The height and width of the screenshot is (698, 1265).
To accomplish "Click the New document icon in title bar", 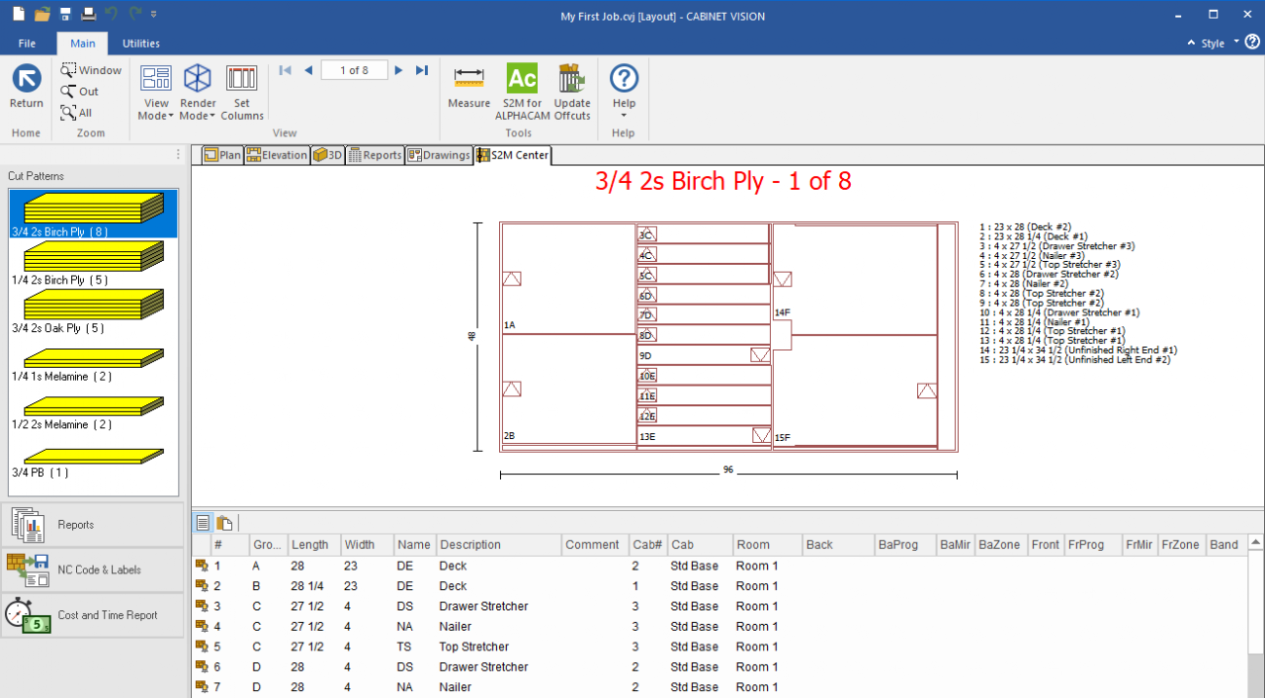I will [18, 15].
